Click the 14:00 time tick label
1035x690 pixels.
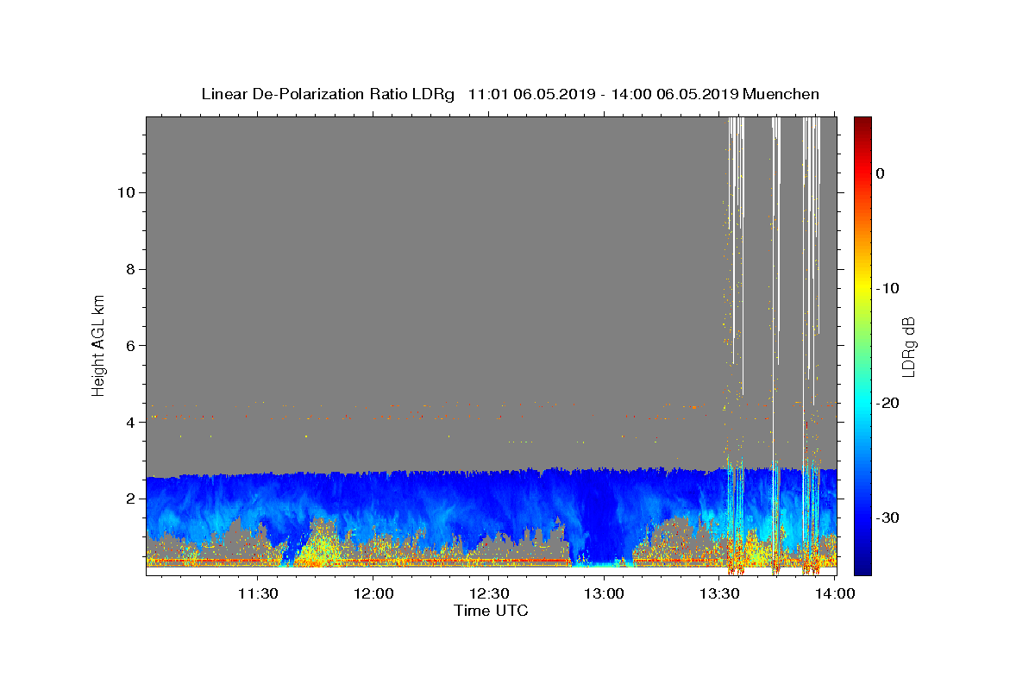click(x=835, y=593)
